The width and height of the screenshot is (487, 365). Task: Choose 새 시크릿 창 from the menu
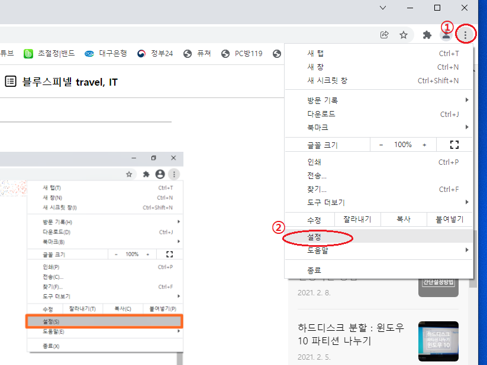pyautogui.click(x=327, y=80)
